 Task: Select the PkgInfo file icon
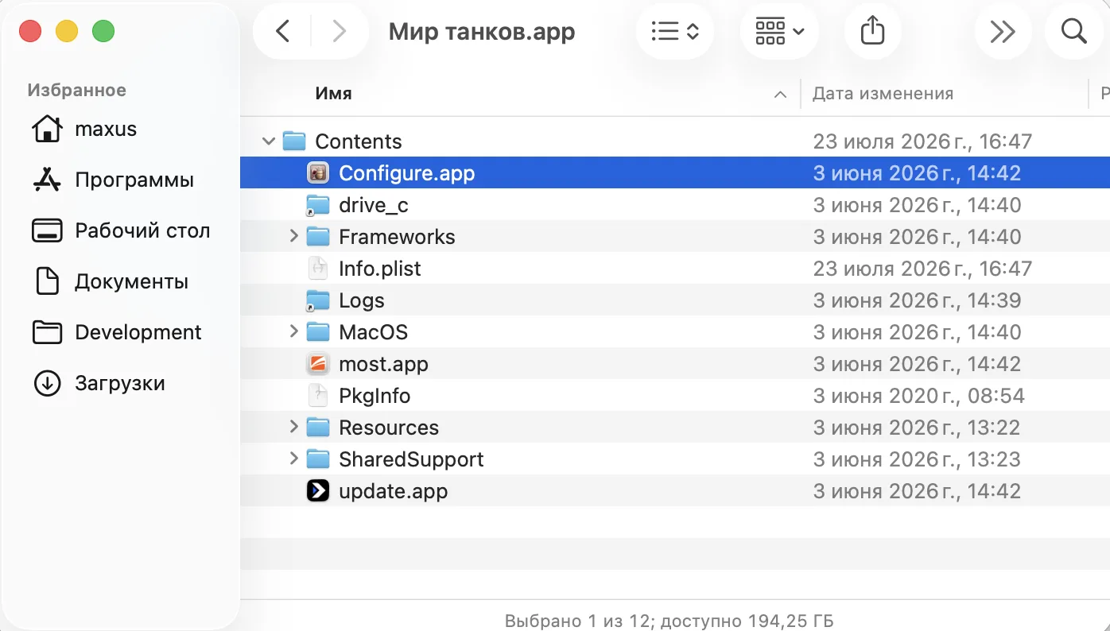coord(318,396)
